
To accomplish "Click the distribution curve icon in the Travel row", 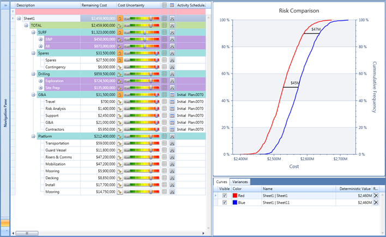I will tap(119, 101).
